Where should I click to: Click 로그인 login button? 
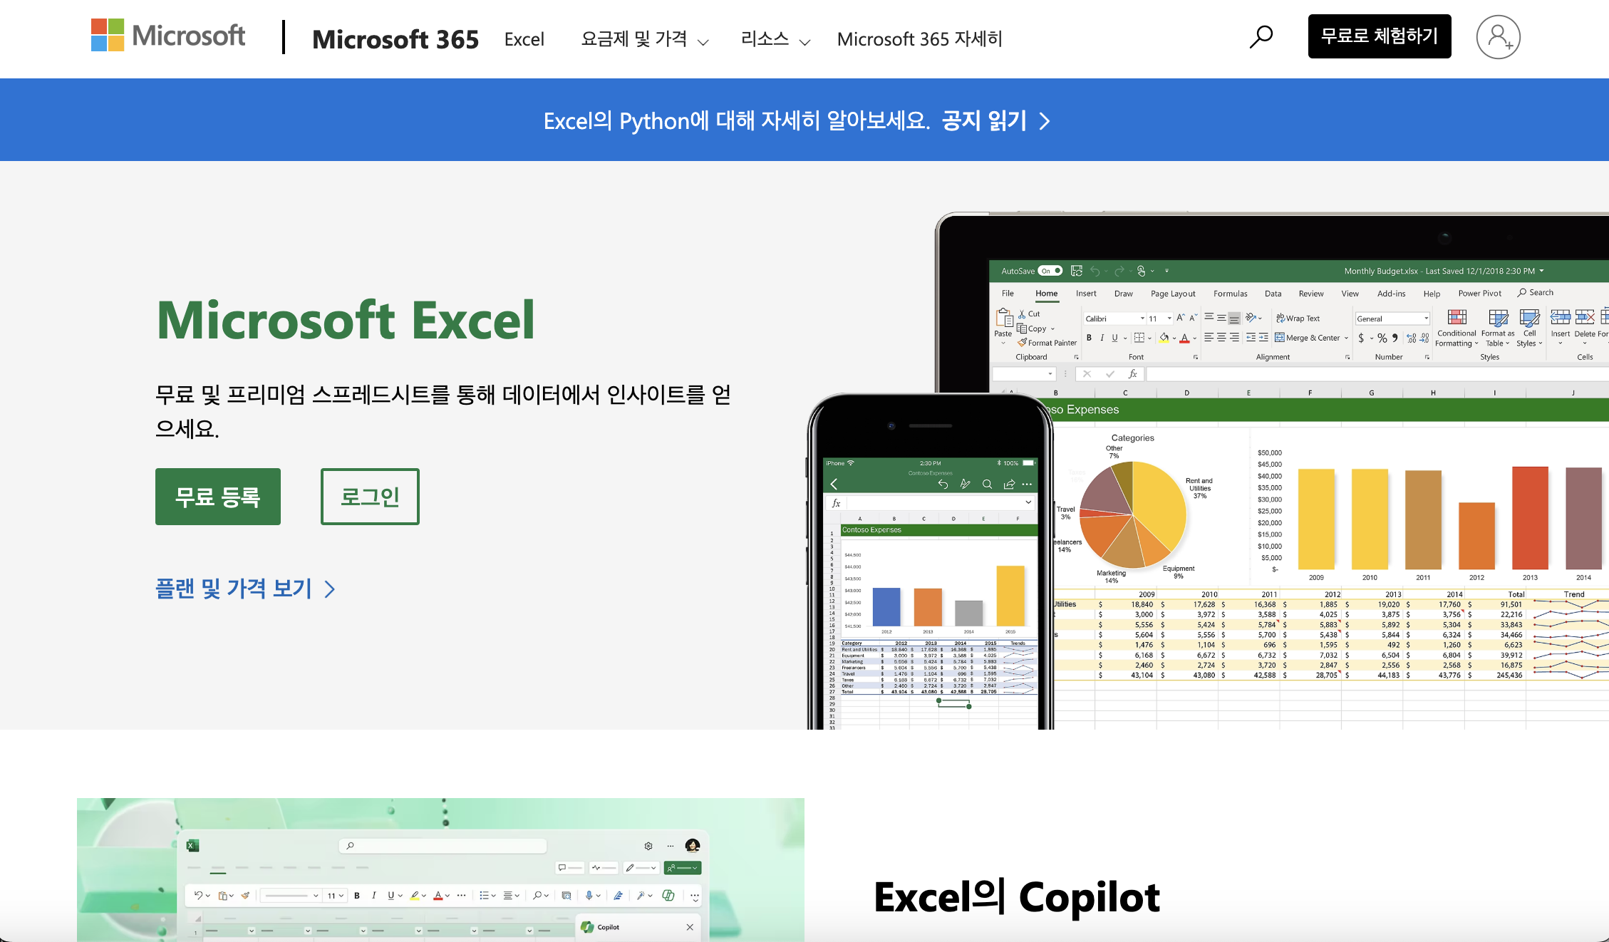point(369,497)
